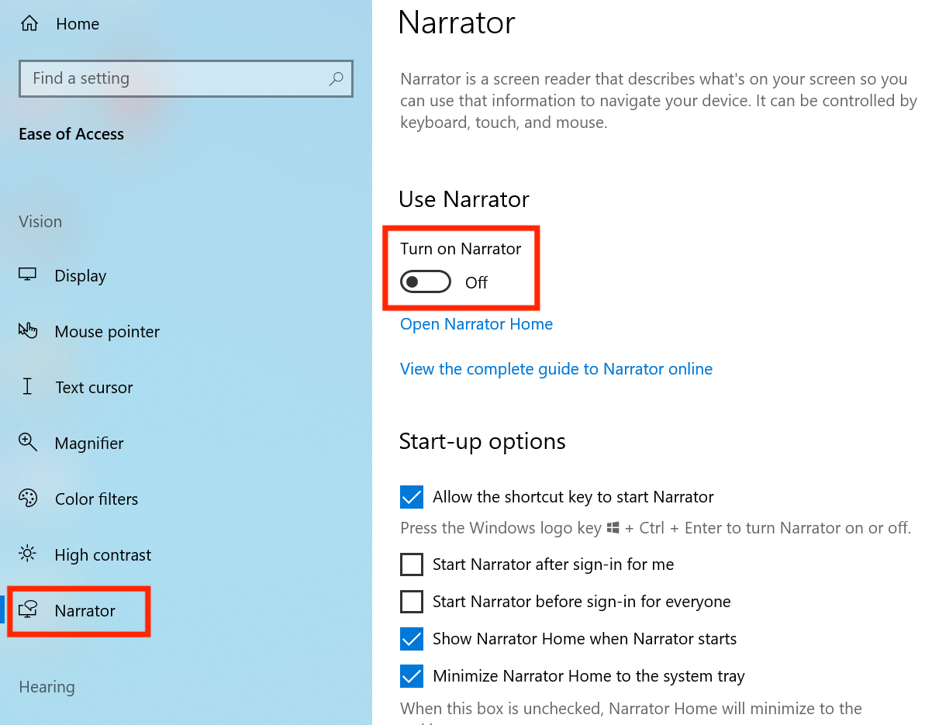932x725 pixels.
Task: View the complete guide to Narrator online
Action: coord(556,369)
